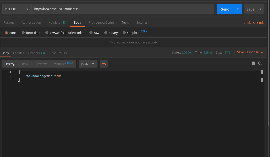Open the Pre-request Script tab
The width and height of the screenshot is (270, 157).
[x=101, y=23]
